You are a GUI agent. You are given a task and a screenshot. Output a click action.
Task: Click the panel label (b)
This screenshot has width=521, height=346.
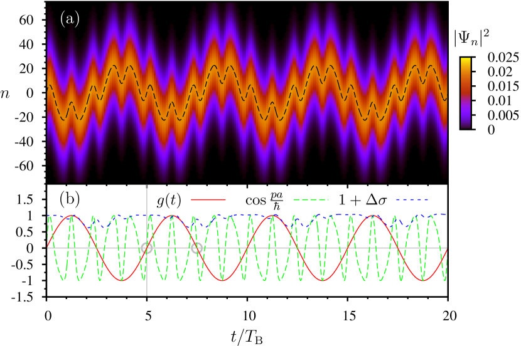point(70,199)
